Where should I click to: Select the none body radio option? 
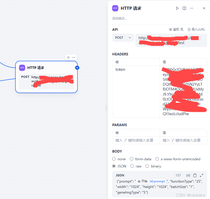click(x=119, y=159)
